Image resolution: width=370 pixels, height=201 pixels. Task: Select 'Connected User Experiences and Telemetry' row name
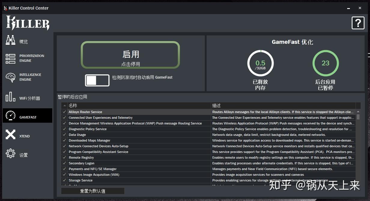(x=101, y=118)
